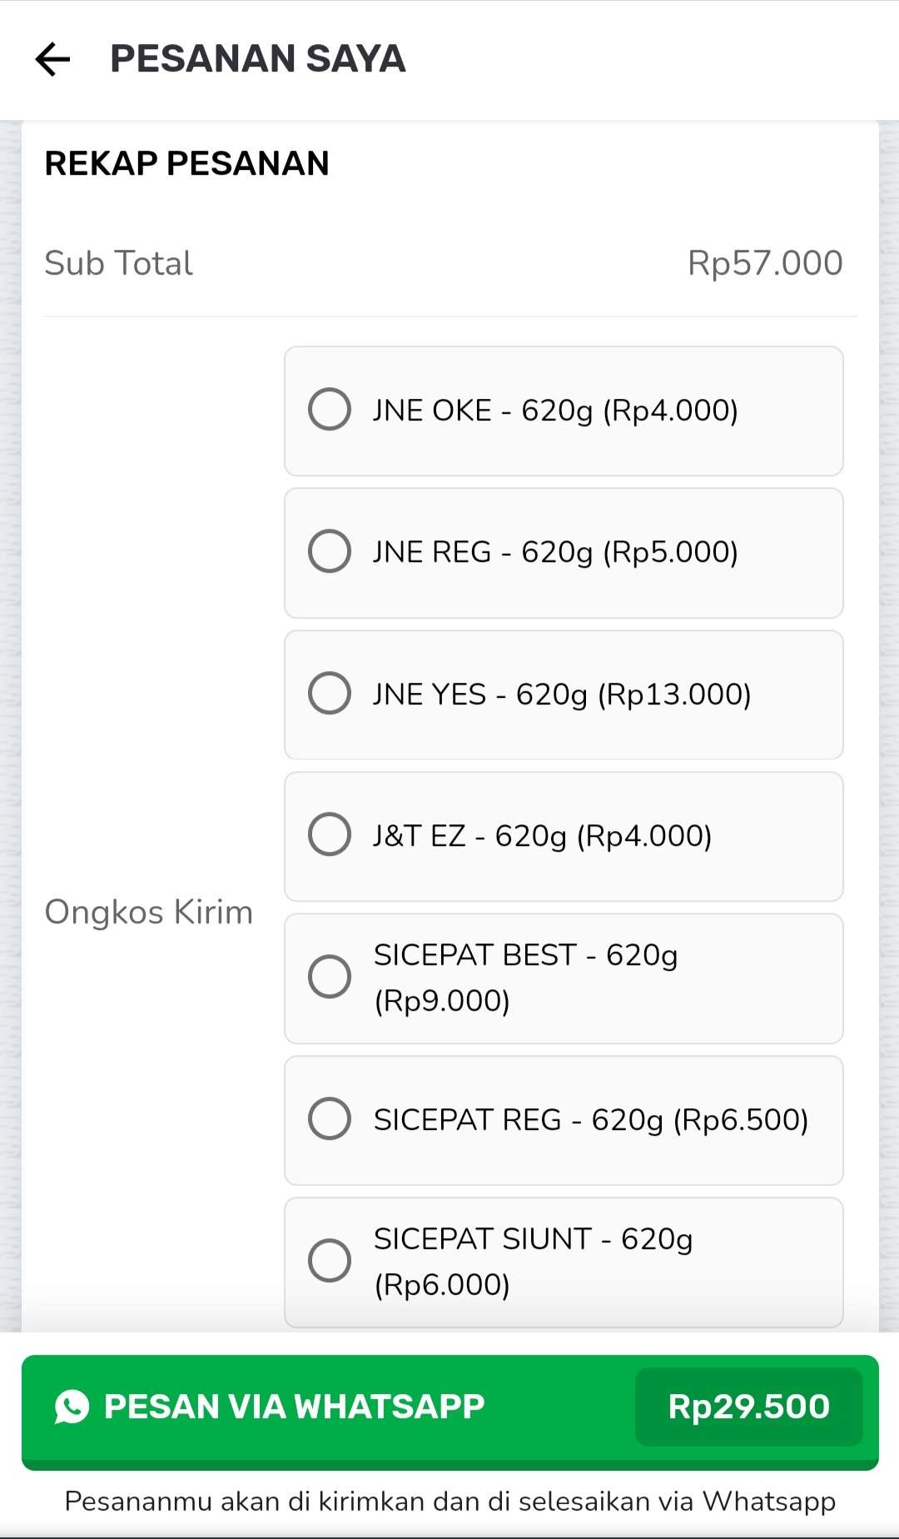Select J&T EZ radio button

point(330,834)
